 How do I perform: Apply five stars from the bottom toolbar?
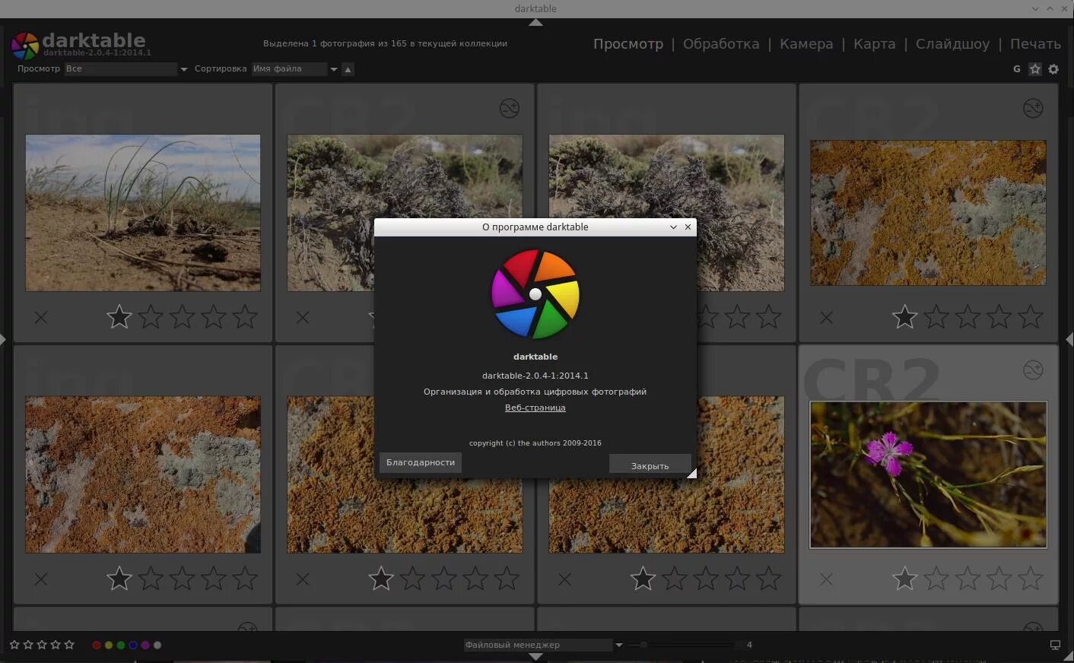click(x=69, y=645)
